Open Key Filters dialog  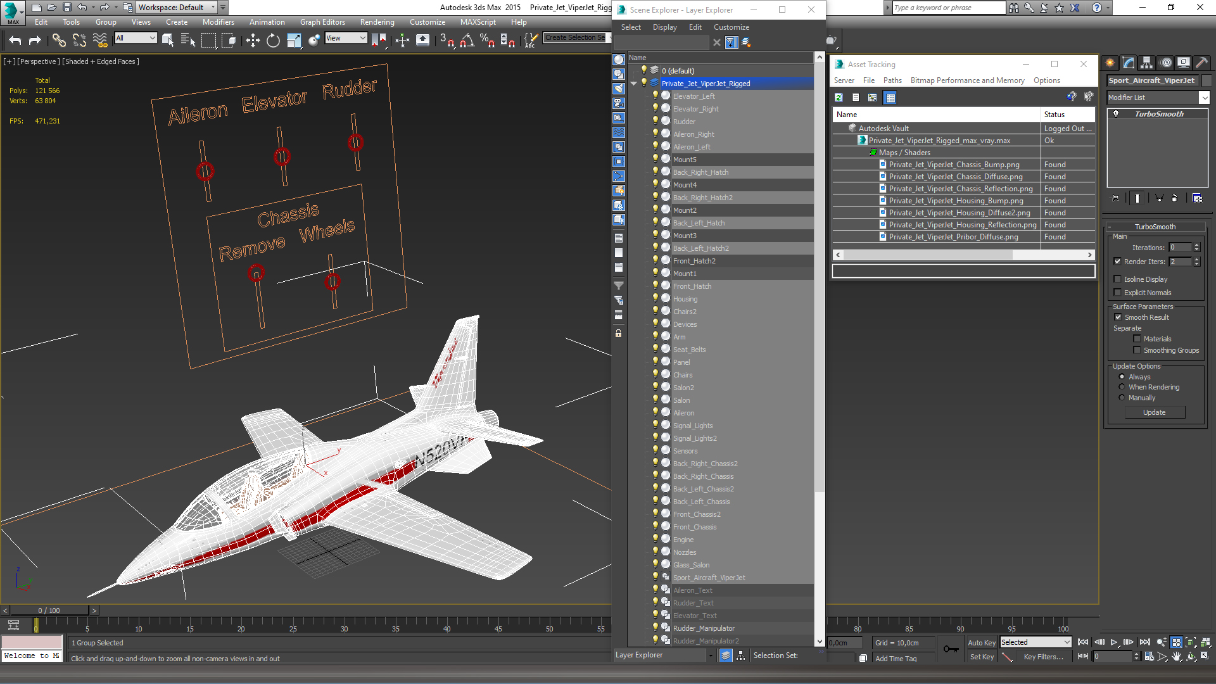(x=1043, y=657)
